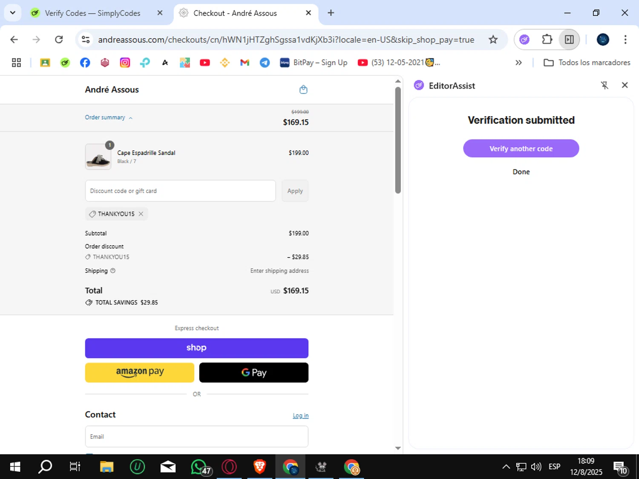Focus the Email input field
Screen dimensions: 639x479
[x=196, y=436]
